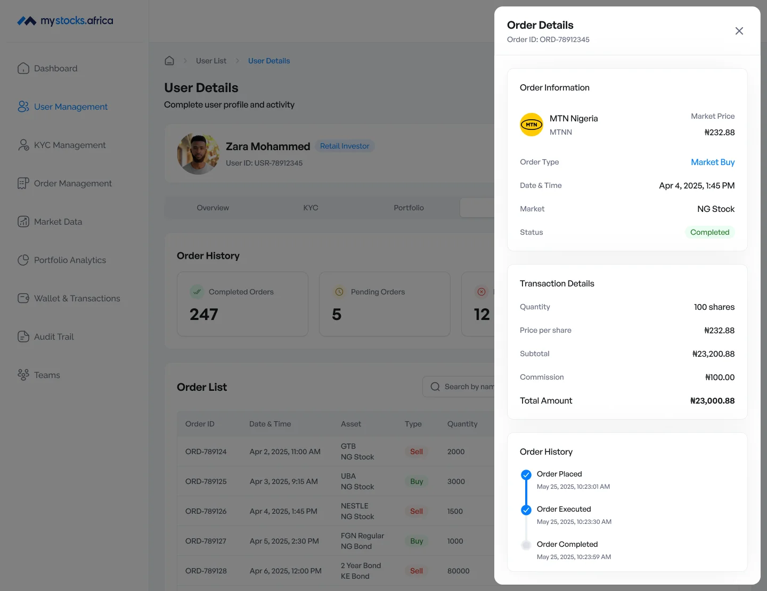Click the Sell badge in 2 Year Bond row
767x591 pixels.
[417, 571]
